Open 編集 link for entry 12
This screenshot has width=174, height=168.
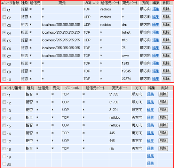[x=150, y=102]
